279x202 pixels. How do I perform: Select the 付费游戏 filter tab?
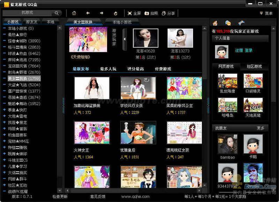(163, 69)
